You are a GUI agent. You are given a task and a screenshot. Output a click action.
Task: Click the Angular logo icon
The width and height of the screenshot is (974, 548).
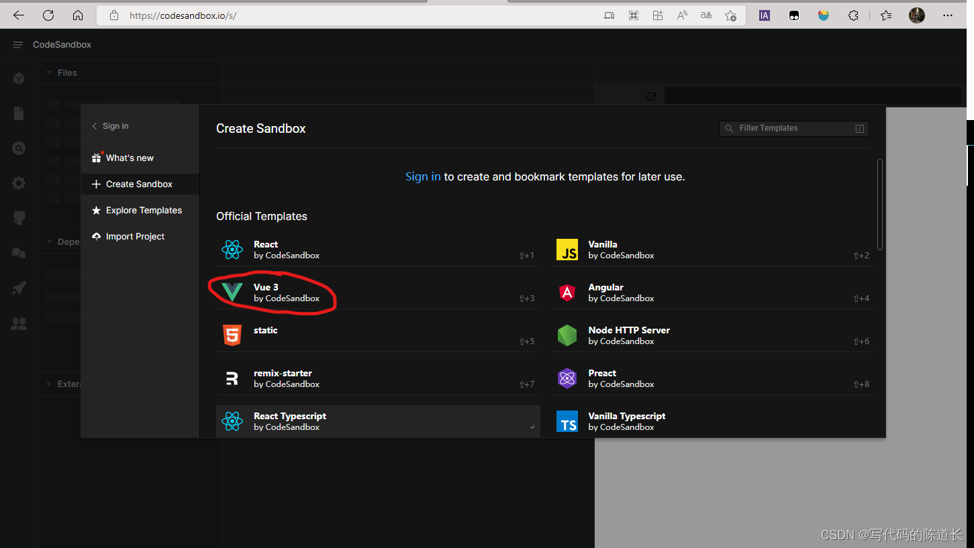click(x=567, y=292)
